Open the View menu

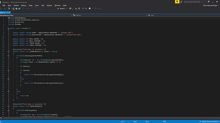[9, 5]
